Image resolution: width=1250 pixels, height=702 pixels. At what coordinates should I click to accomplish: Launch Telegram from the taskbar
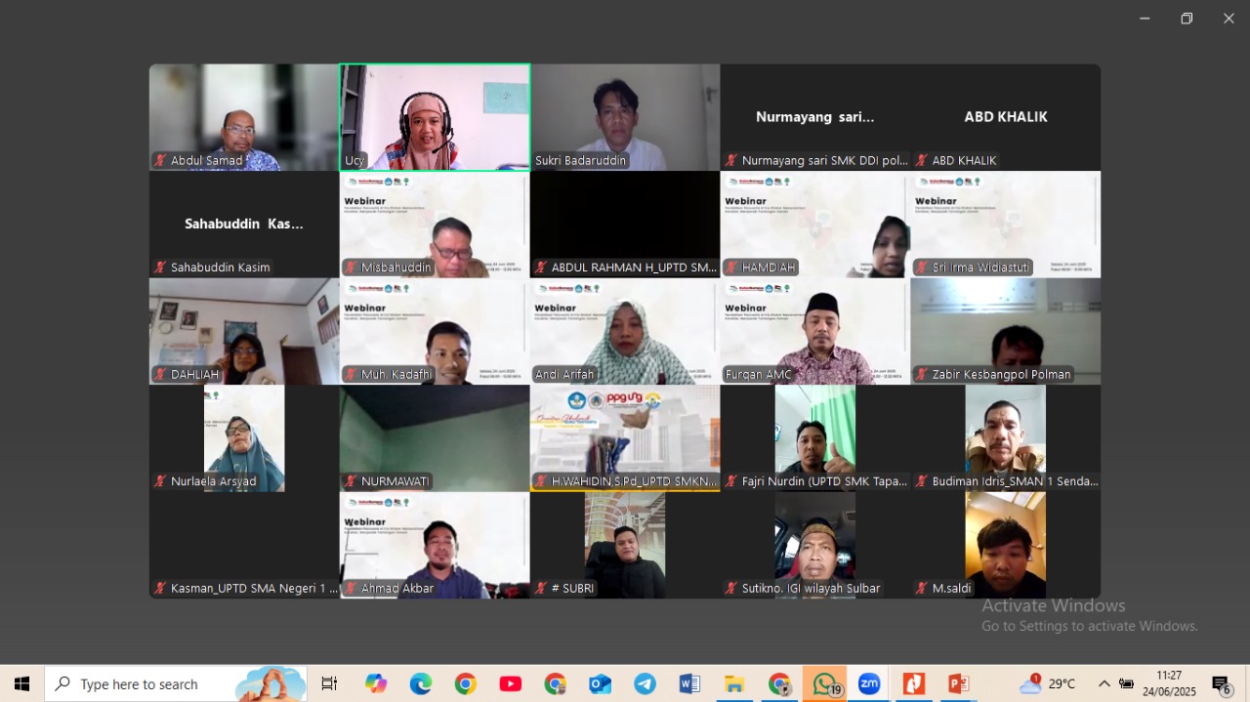pyautogui.click(x=645, y=684)
